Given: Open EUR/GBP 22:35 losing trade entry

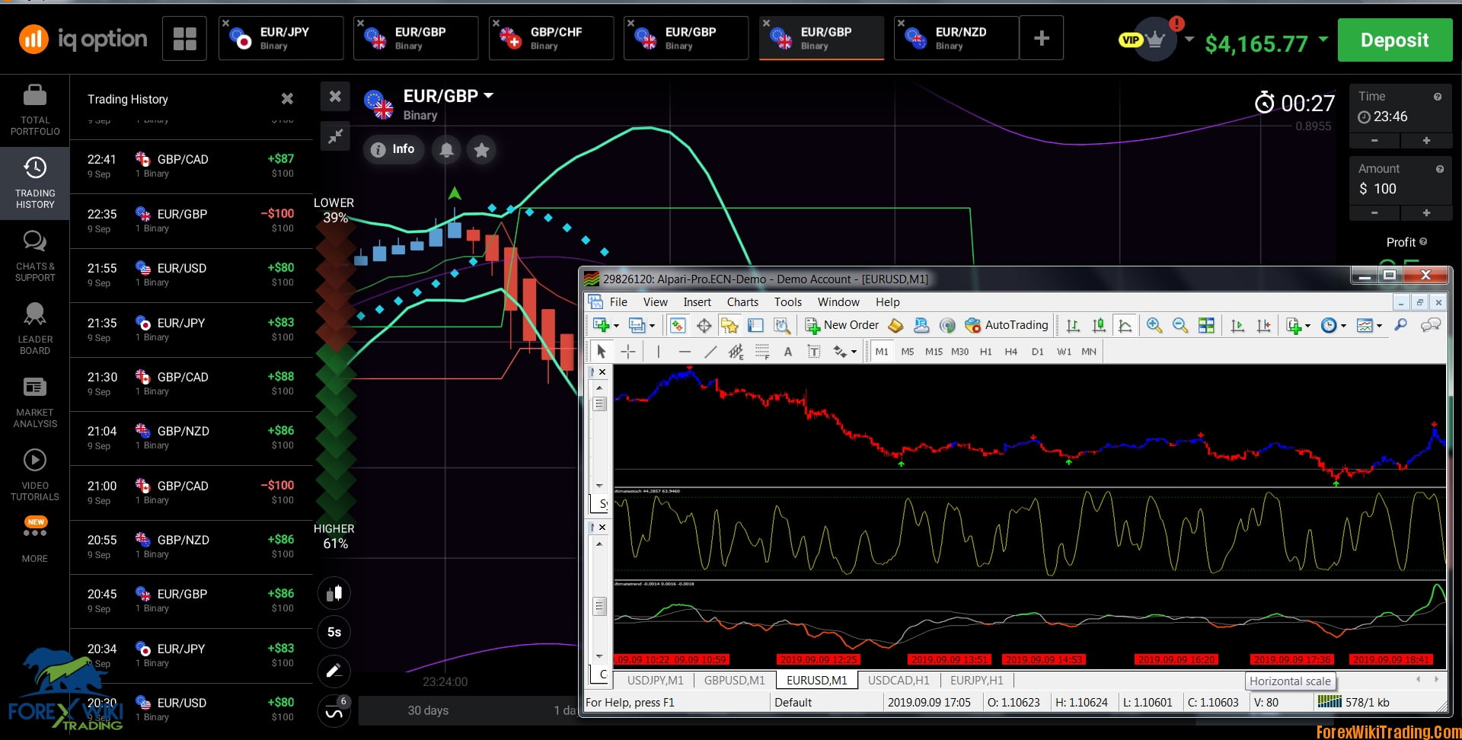Looking at the screenshot, I should coord(191,221).
